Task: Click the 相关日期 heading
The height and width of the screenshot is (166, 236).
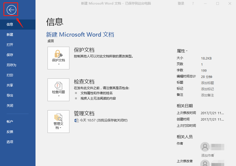Action: [185, 106]
